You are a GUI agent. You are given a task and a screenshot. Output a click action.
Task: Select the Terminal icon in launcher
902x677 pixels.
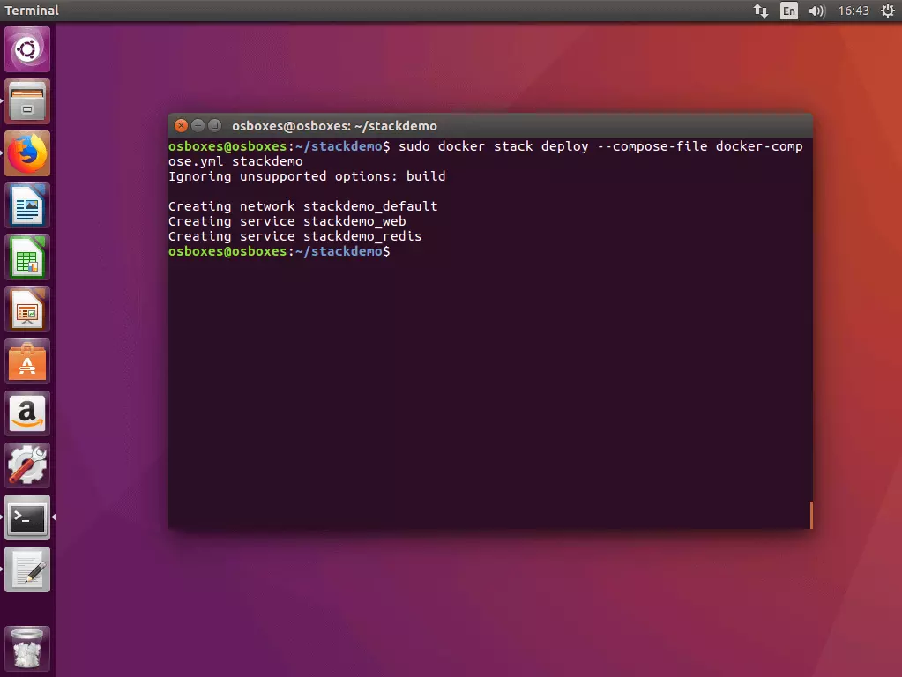point(27,517)
